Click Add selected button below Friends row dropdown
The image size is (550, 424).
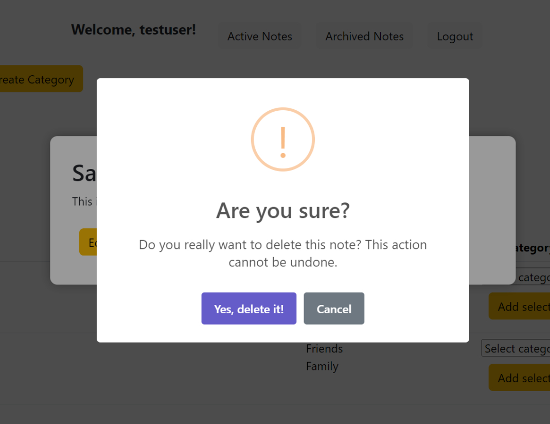pyautogui.click(x=520, y=378)
